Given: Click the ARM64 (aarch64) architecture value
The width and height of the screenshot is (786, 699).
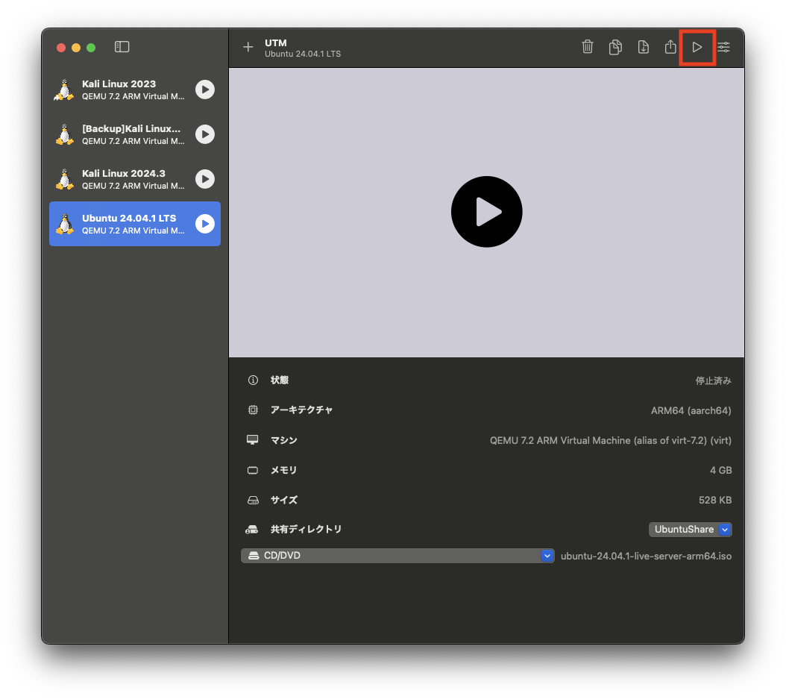Looking at the screenshot, I should point(691,411).
